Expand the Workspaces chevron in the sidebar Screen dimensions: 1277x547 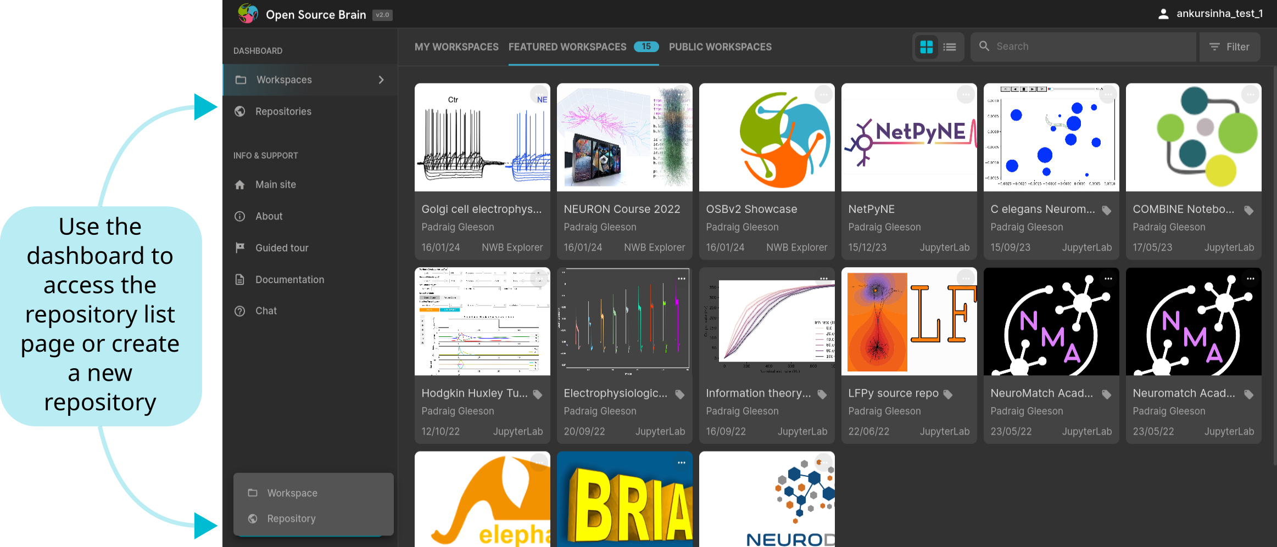tap(381, 80)
